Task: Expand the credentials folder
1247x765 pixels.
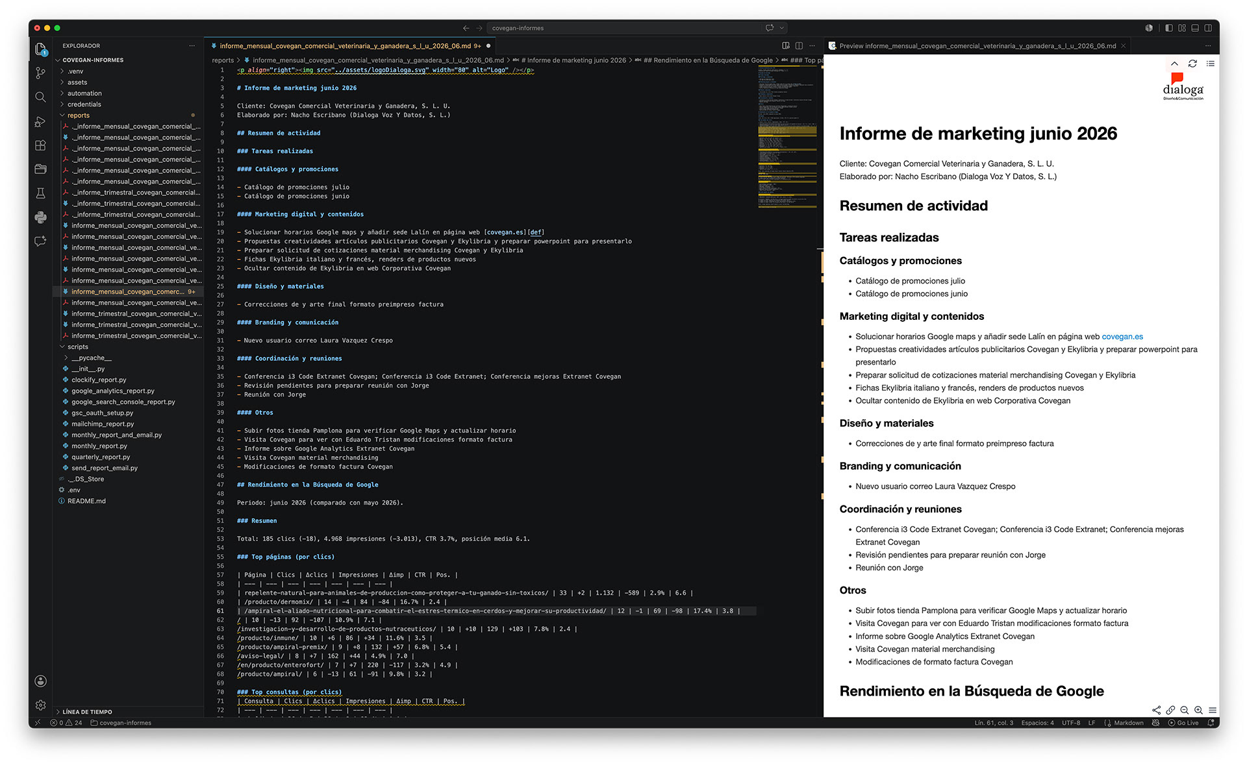Action: tap(84, 104)
